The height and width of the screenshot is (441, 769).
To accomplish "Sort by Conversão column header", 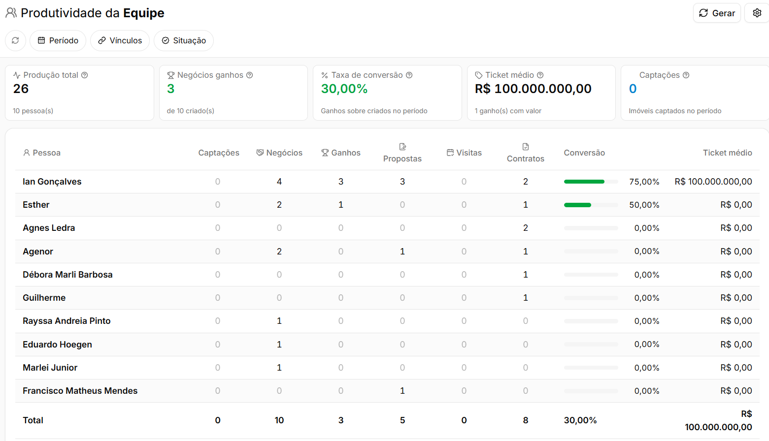I will tap(584, 153).
